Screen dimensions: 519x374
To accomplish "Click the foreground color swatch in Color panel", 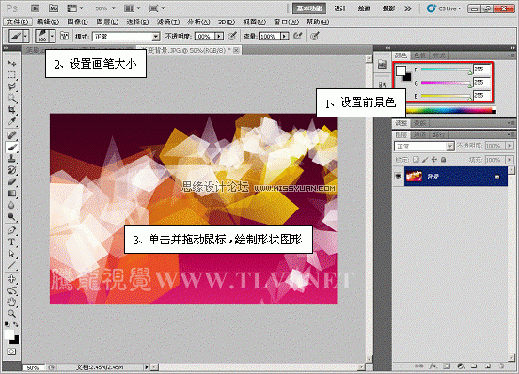I will coord(401,70).
